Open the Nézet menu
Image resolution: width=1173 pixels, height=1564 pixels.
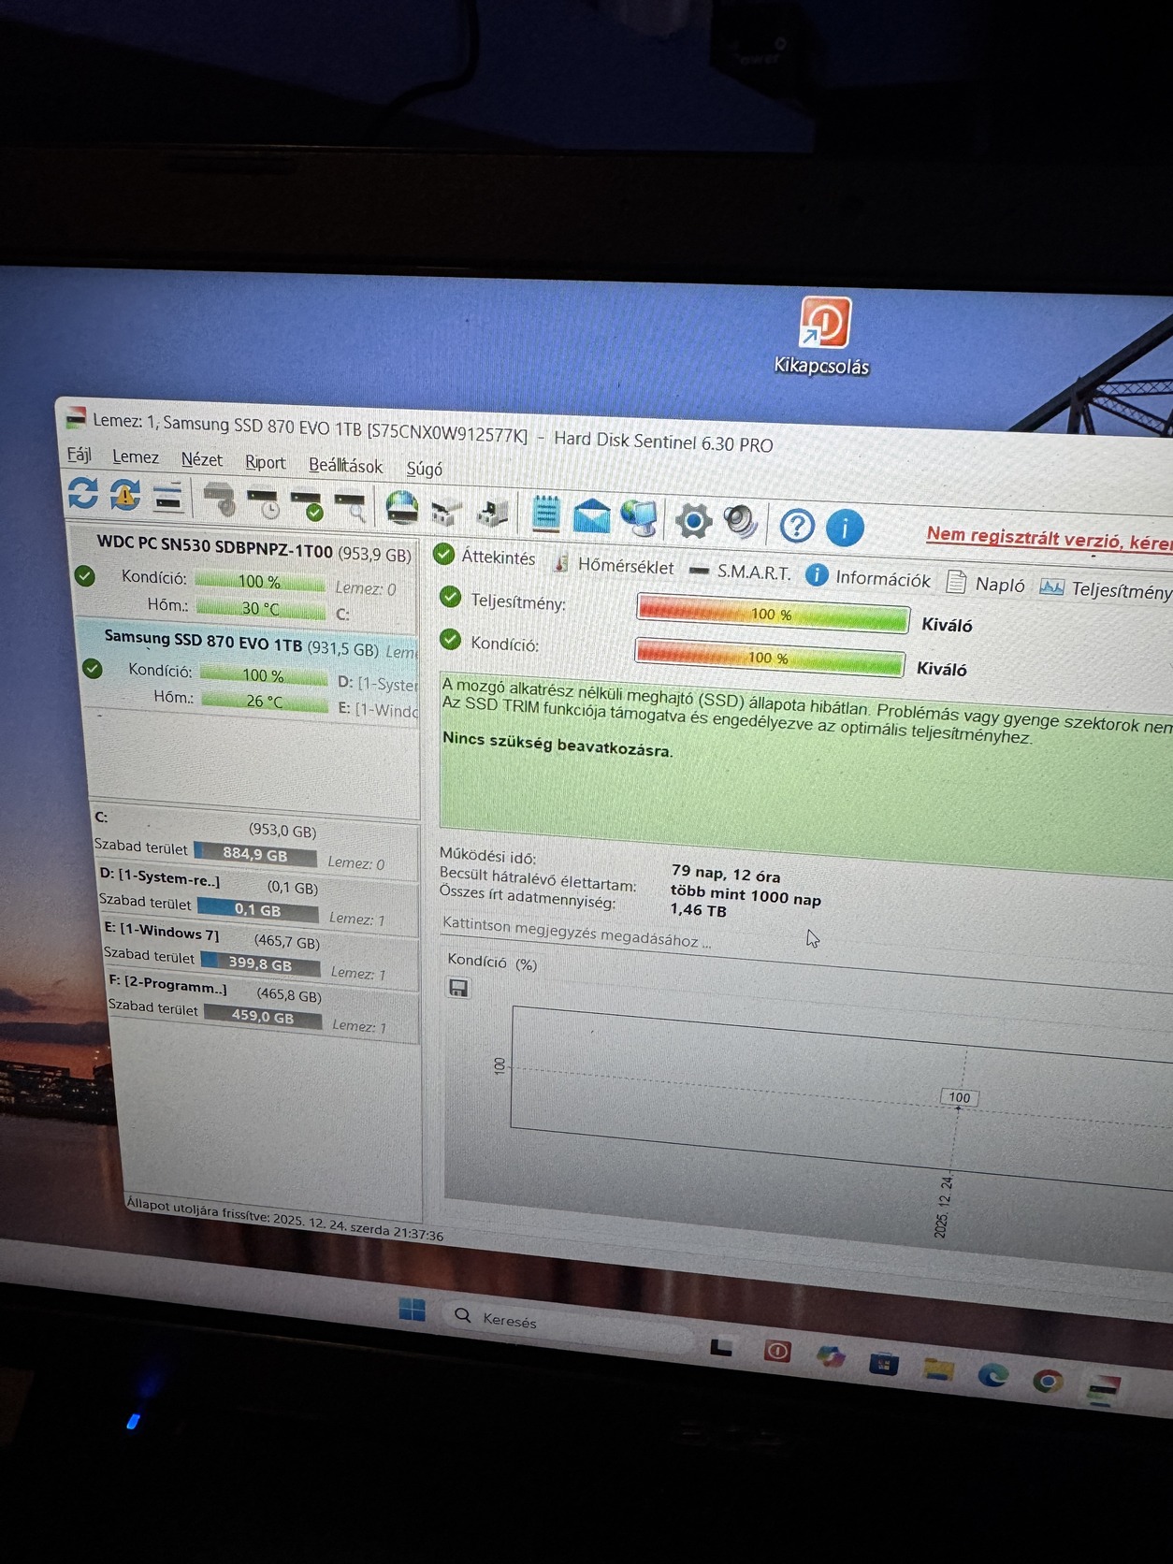202,459
